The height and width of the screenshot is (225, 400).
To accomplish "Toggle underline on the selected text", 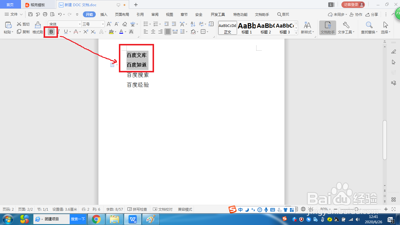I will (x=66, y=32).
